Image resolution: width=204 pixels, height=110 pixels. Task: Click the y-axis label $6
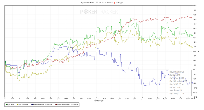tap(195, 51)
